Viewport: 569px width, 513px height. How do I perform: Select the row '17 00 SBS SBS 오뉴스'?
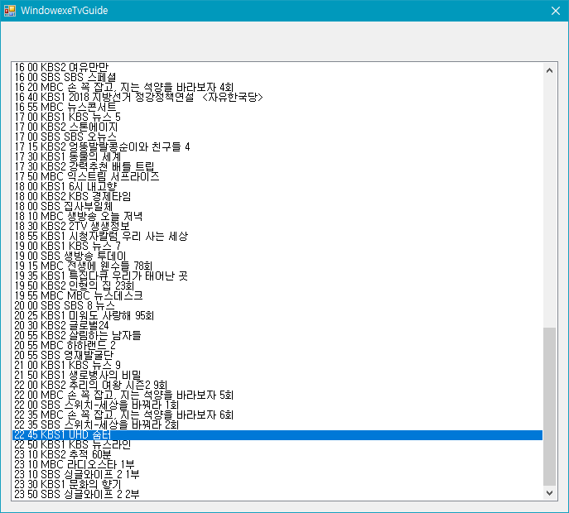277,137
